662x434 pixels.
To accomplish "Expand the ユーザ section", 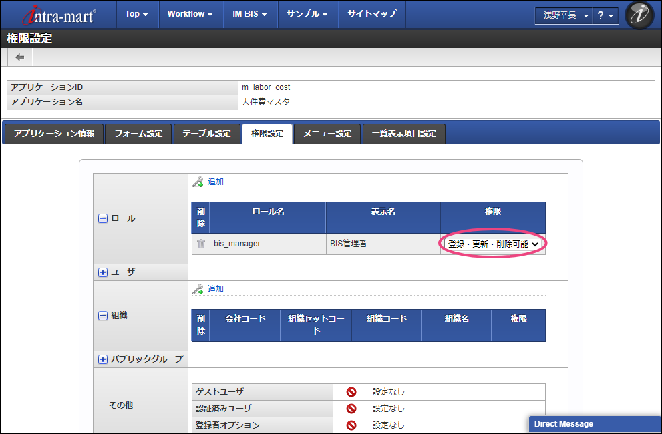I will tap(103, 272).
